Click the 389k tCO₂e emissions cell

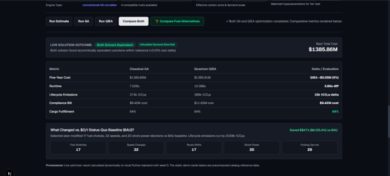[203, 95]
